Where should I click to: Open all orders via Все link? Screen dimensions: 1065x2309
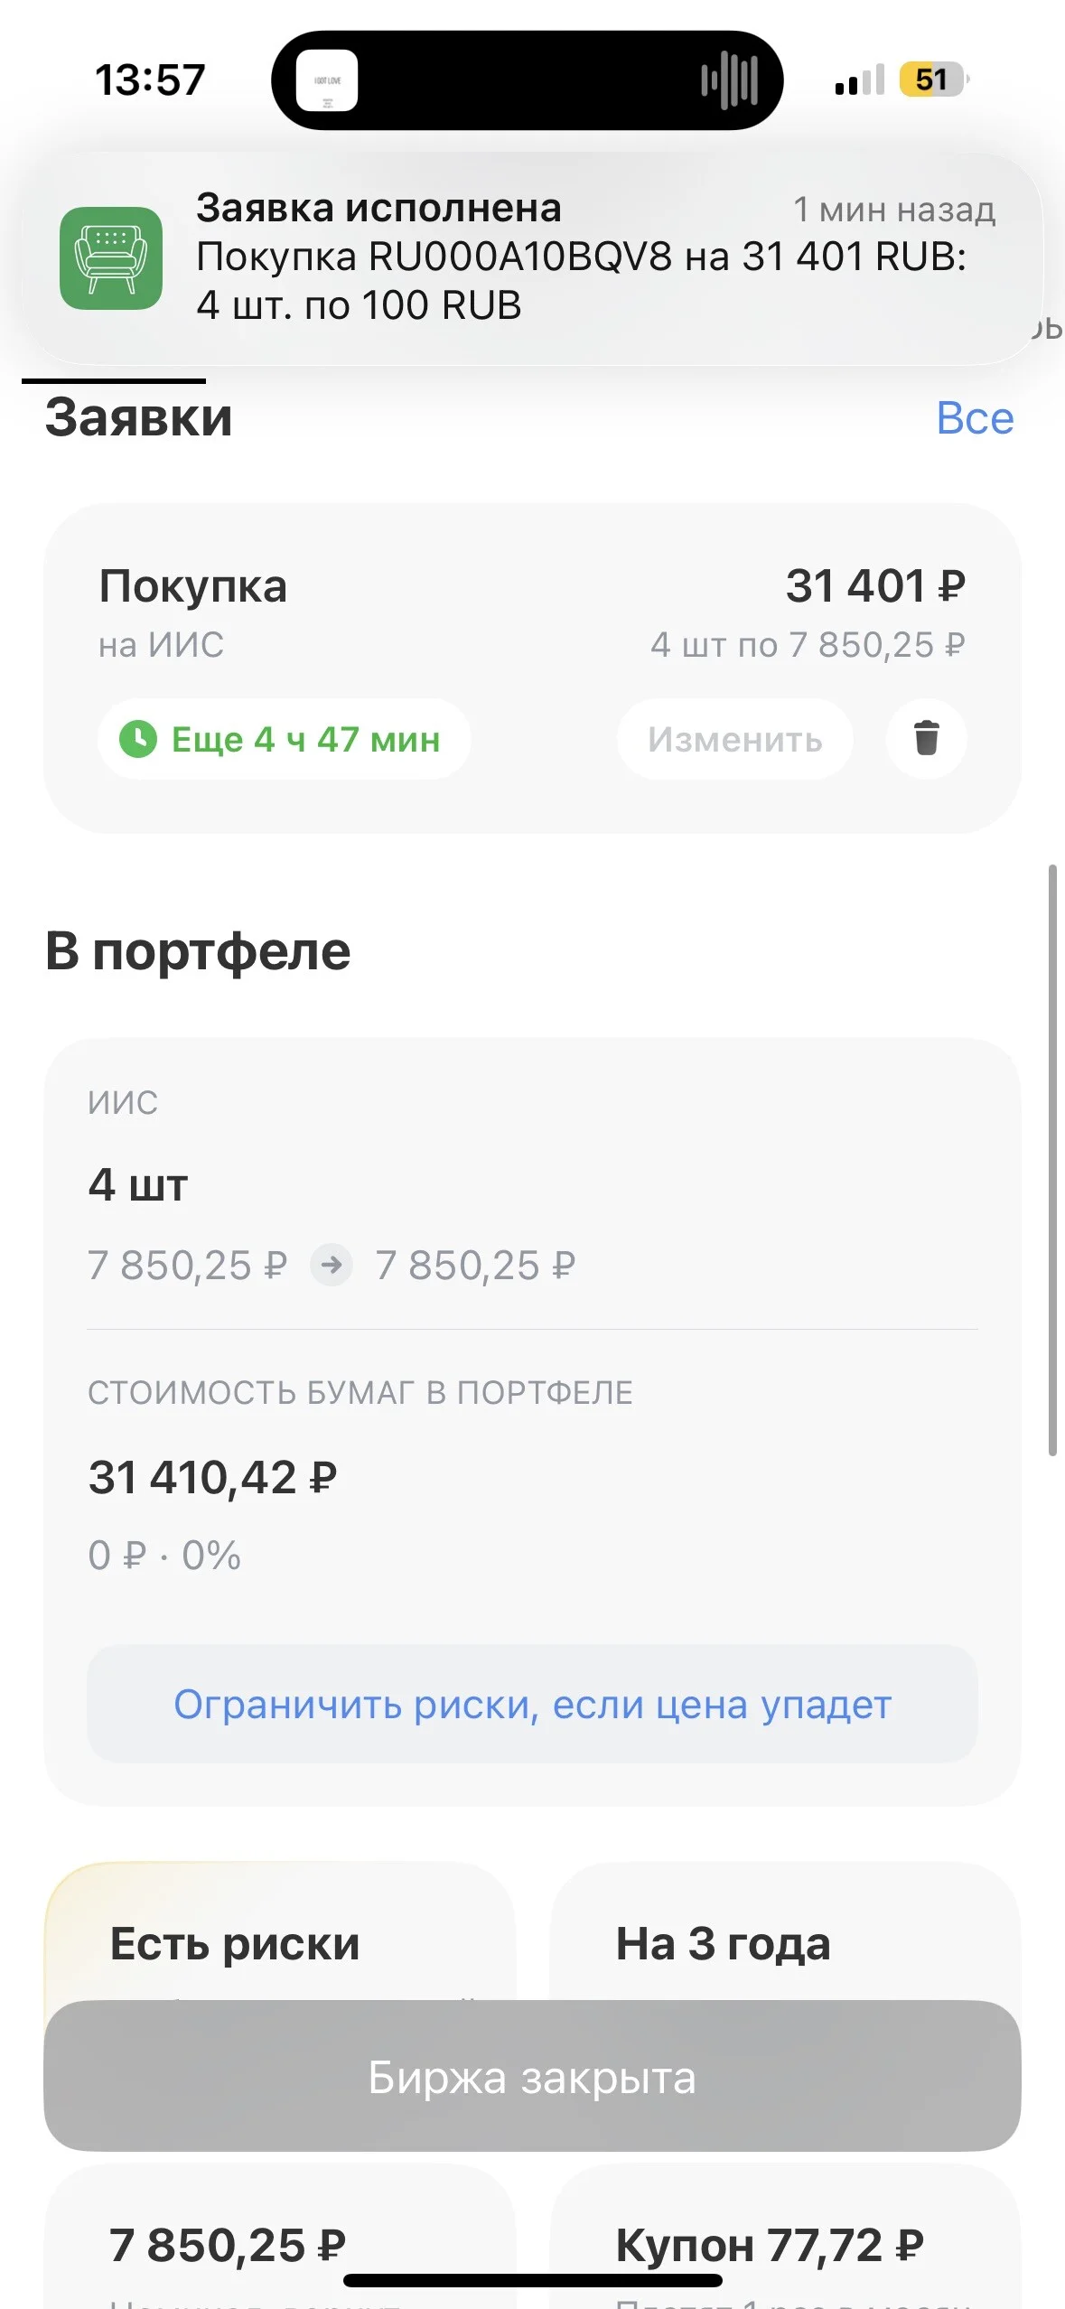pos(976,418)
